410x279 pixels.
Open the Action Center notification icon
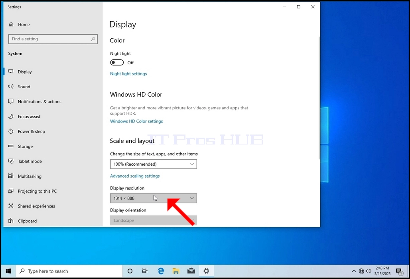coord(399,271)
